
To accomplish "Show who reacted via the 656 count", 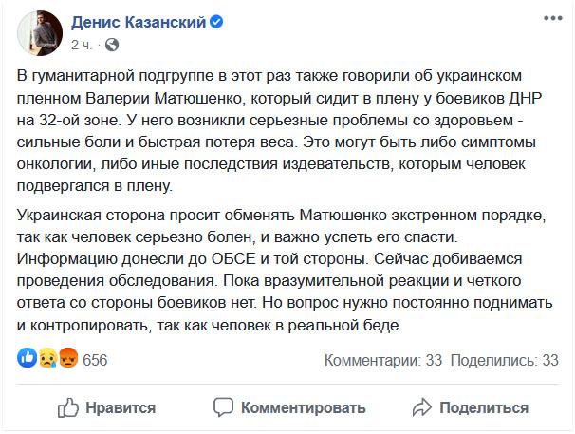I will coord(95,360).
